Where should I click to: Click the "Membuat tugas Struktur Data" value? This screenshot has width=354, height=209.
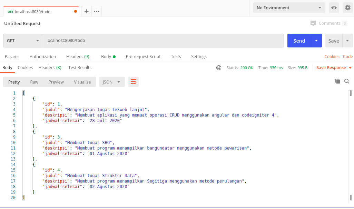[x=101, y=175]
